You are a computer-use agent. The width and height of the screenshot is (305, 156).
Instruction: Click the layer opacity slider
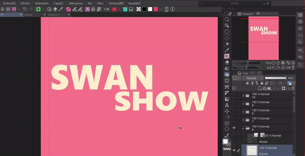point(275,78)
